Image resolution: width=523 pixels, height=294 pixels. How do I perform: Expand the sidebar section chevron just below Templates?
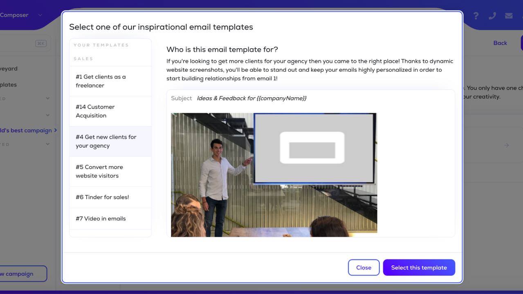48,98
